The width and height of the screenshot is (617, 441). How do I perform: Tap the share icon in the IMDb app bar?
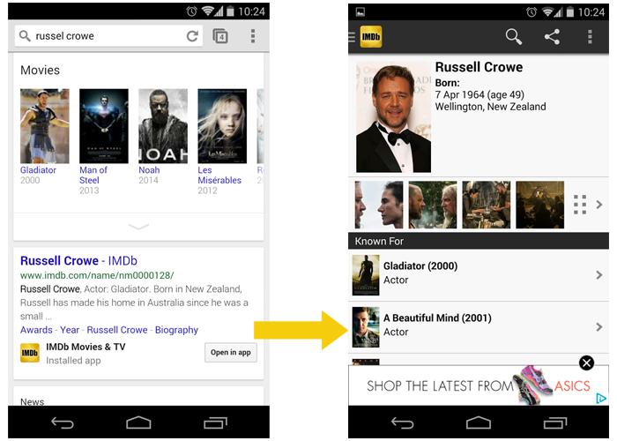(552, 37)
